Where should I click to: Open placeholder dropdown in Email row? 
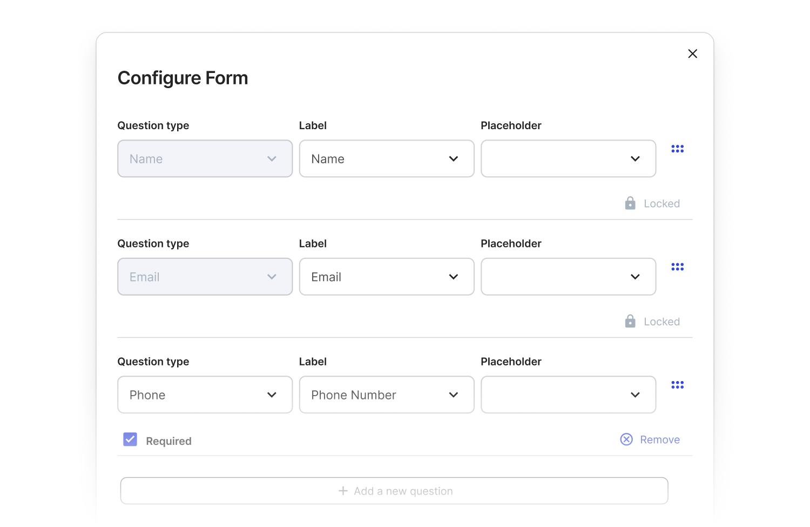point(568,277)
